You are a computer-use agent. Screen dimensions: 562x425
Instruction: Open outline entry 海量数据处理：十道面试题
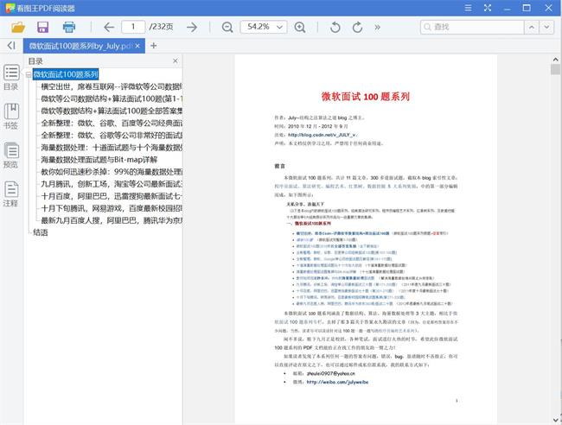[112, 148]
